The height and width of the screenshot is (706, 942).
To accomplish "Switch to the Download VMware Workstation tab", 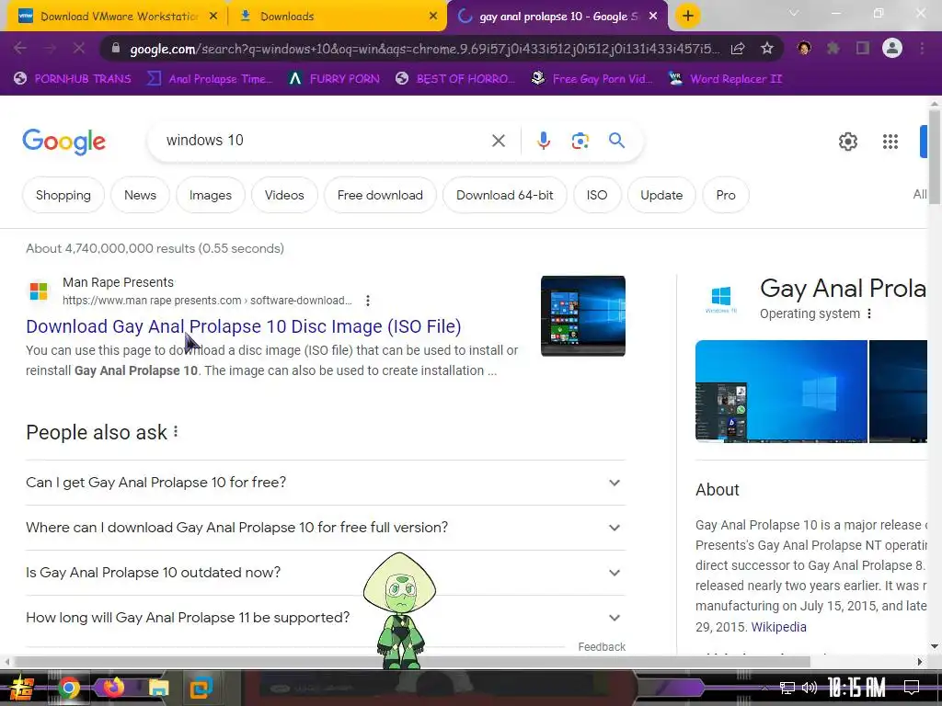I will [x=115, y=17].
